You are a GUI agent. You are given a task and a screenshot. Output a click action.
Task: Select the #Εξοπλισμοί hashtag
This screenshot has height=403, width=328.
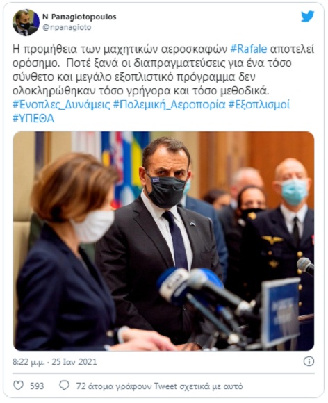click(259, 105)
